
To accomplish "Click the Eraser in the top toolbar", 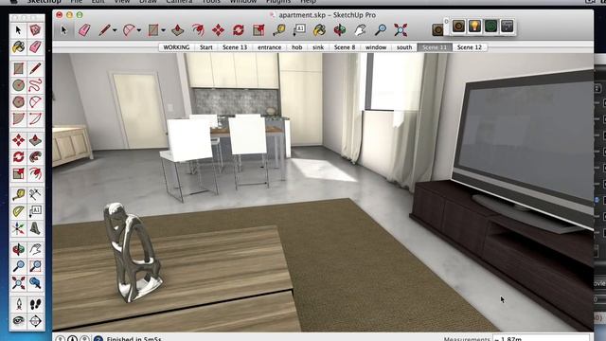I will (x=84, y=30).
